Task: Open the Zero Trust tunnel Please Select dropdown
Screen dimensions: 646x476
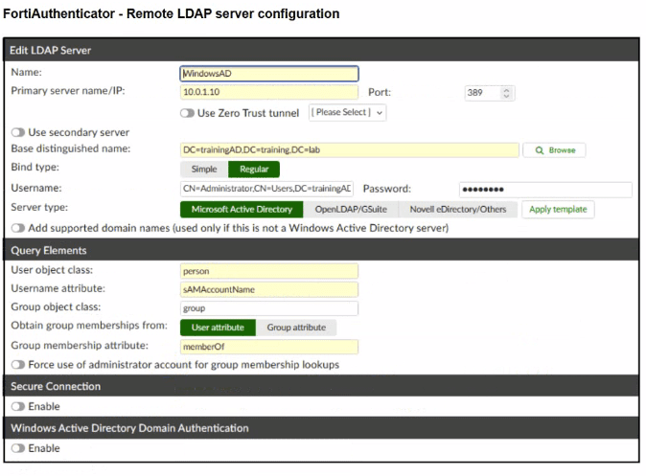Action: [347, 113]
